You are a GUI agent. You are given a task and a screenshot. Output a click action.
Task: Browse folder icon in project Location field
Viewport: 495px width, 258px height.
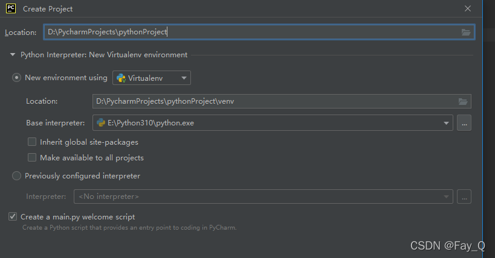point(466,32)
